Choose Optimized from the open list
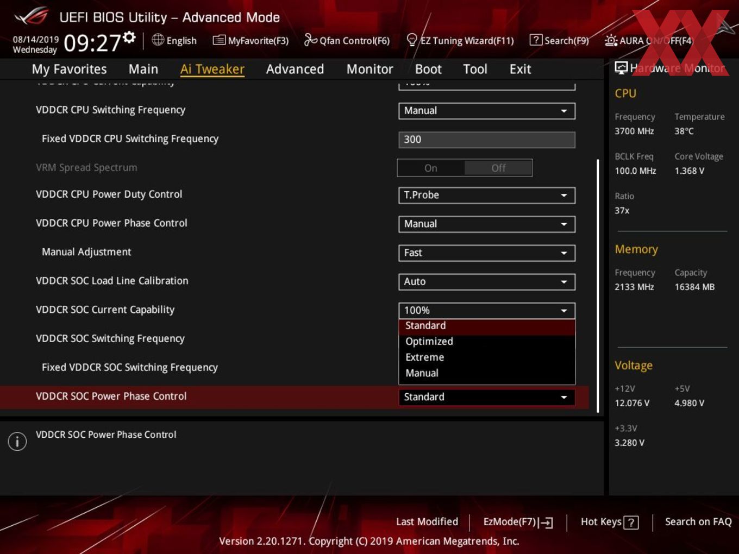The height and width of the screenshot is (554, 739). (x=487, y=342)
